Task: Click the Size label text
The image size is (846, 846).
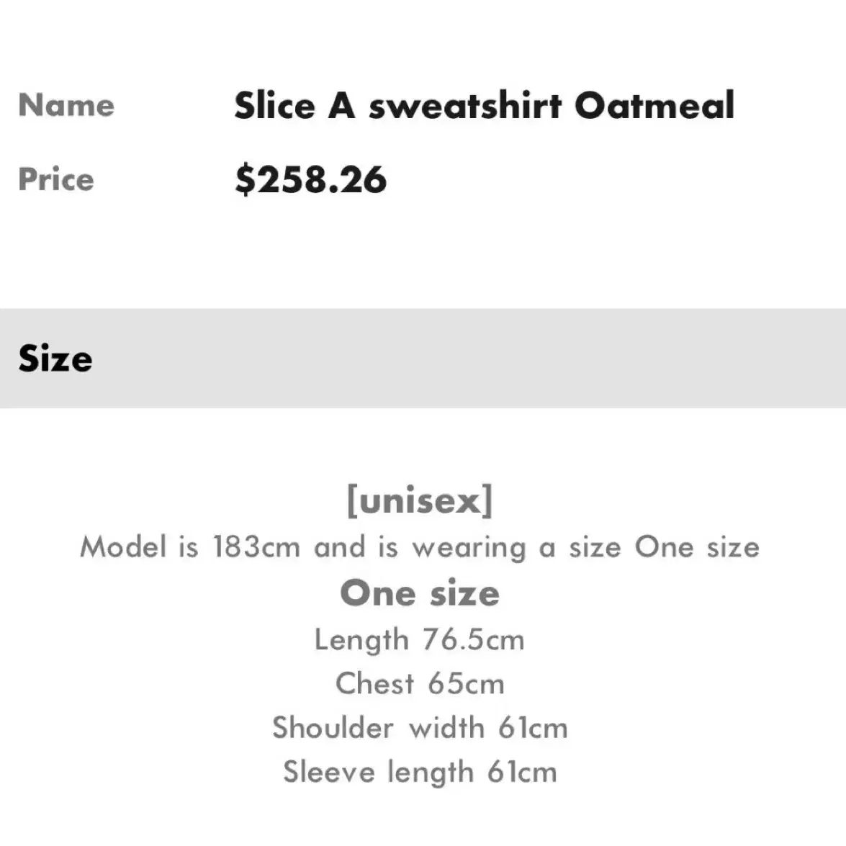Action: coord(55,359)
